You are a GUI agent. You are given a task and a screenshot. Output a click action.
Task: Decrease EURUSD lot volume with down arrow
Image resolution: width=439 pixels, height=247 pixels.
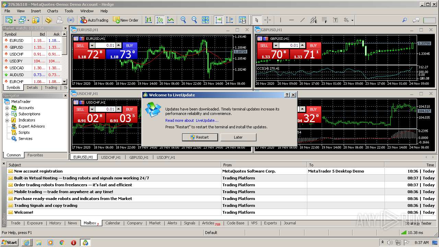coord(92,45)
